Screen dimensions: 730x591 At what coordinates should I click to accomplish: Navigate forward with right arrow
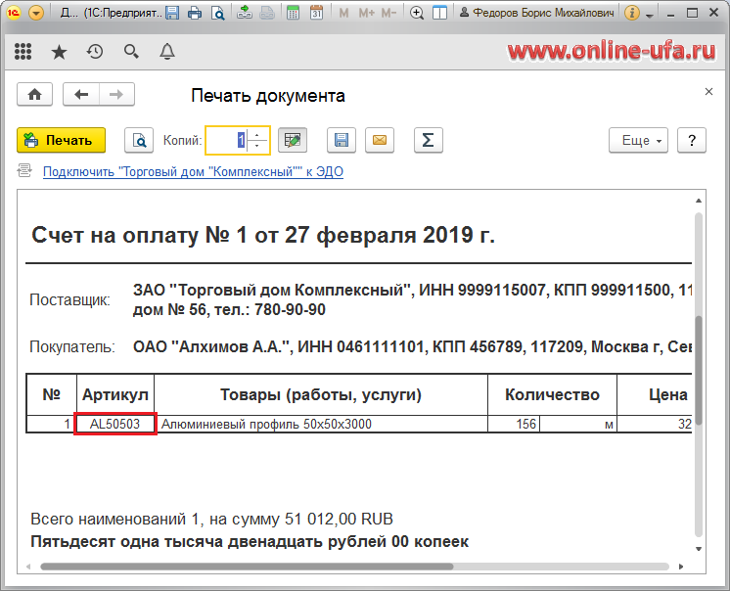coord(116,95)
